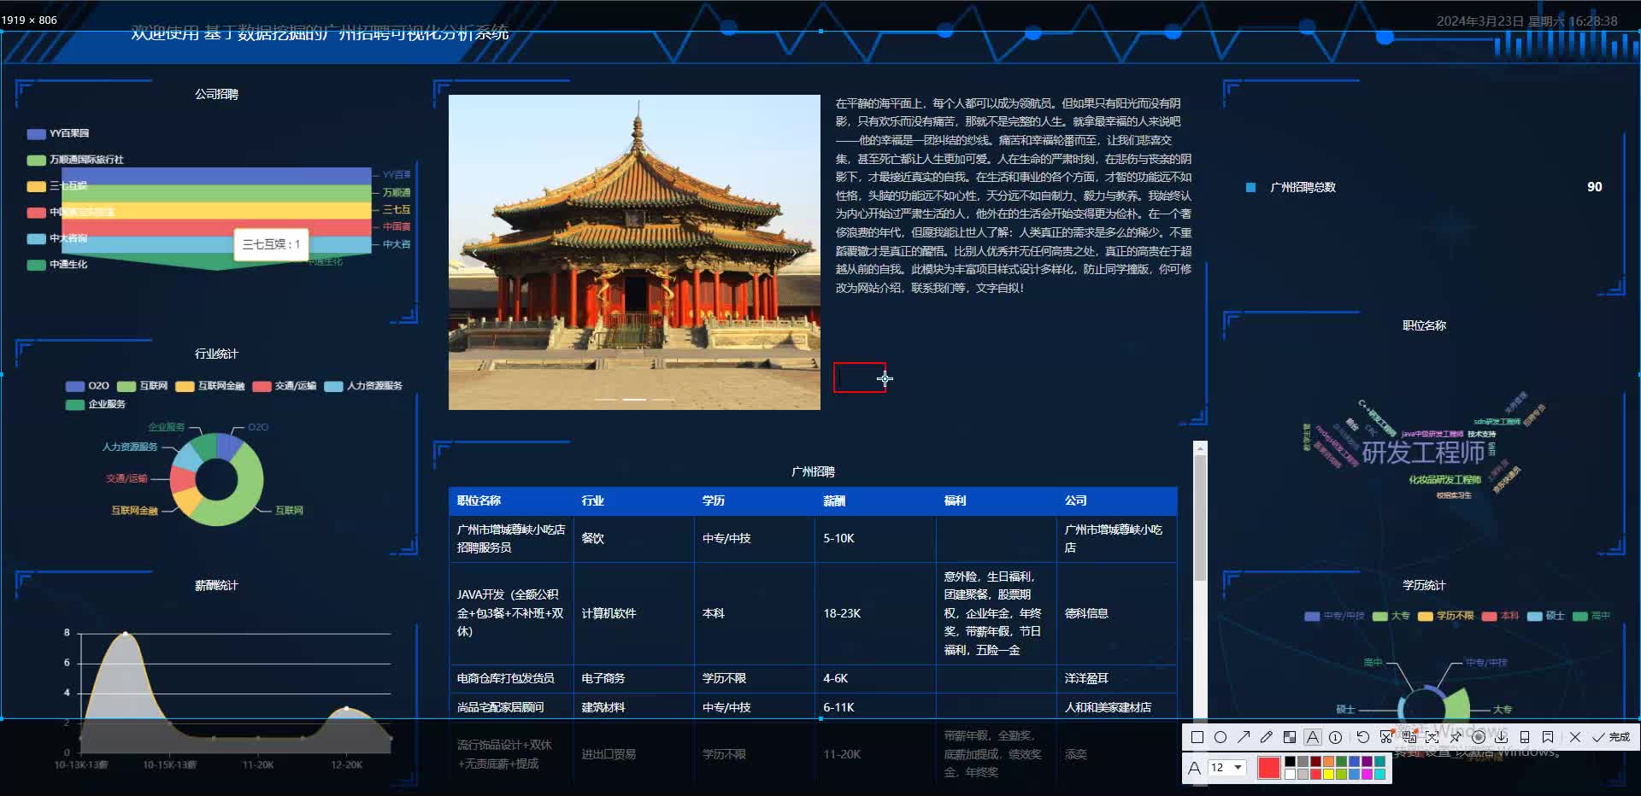The height and width of the screenshot is (796, 1641).
Task: Pick the dark green color swatch
Action: (1341, 762)
